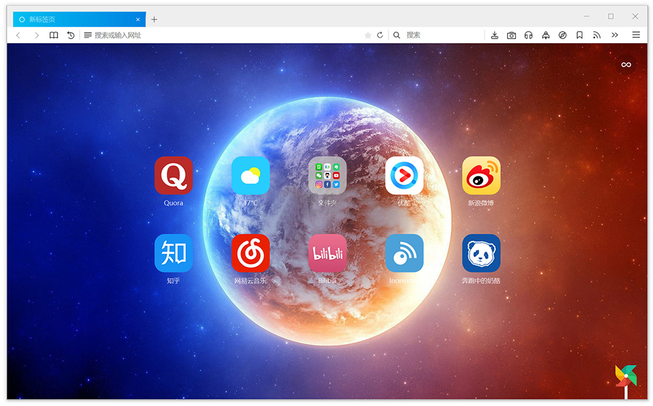Open the Zhihu (知乎) app icon
This screenshot has height=406, width=653.
point(173,253)
